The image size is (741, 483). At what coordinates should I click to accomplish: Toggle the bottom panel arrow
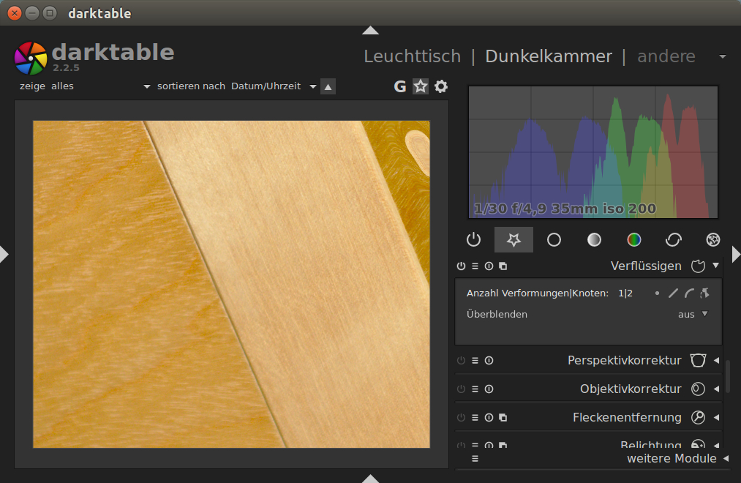[x=370, y=479]
